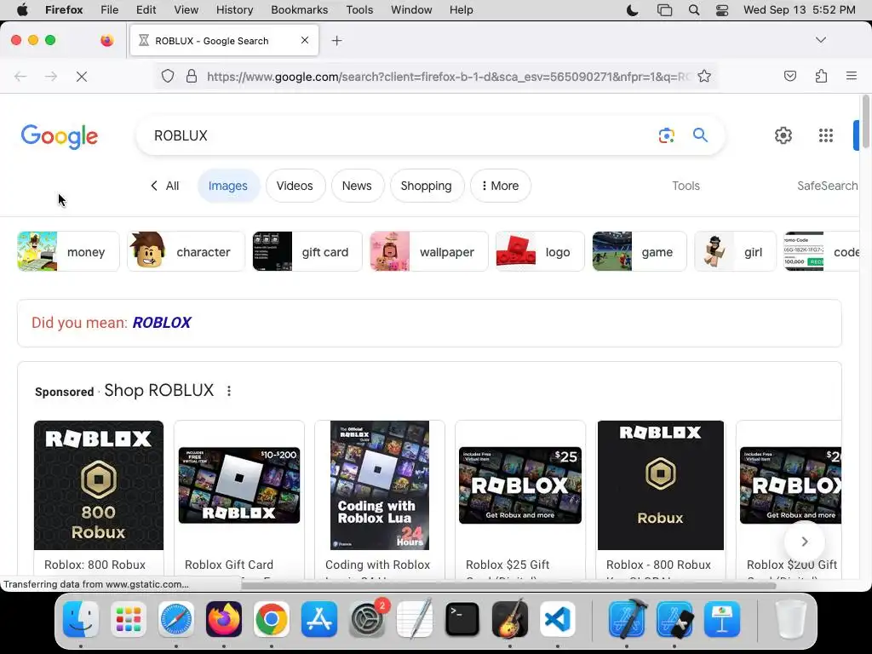Switch to Shopping results
Image resolution: width=872 pixels, height=654 pixels.
426,186
